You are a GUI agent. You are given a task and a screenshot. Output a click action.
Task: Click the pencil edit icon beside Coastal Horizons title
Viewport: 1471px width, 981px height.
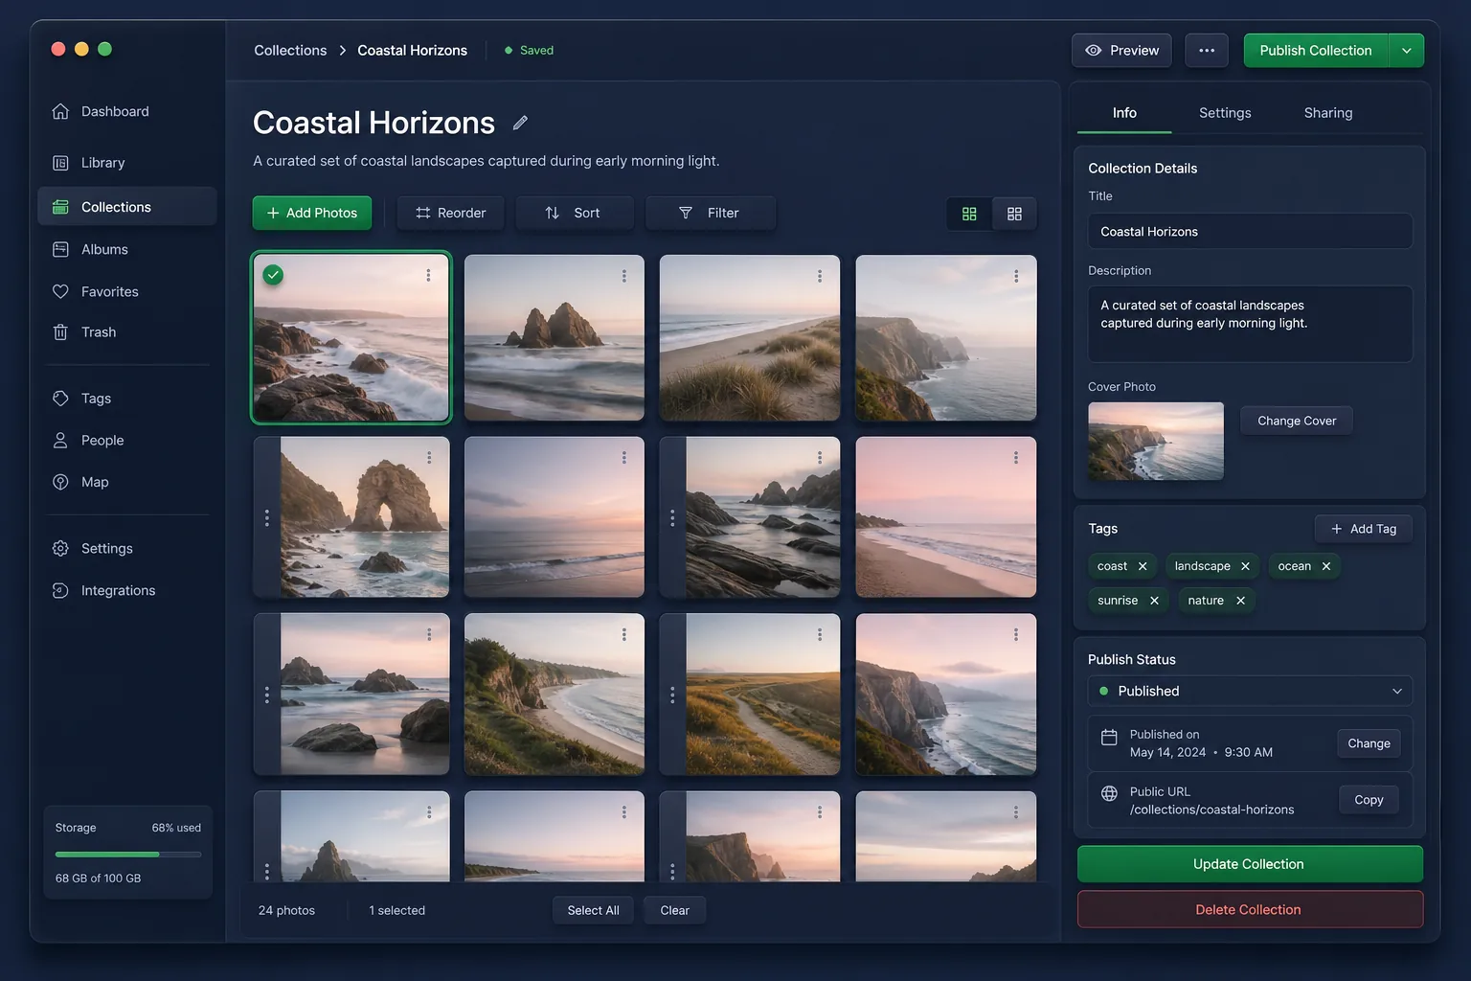520,123
